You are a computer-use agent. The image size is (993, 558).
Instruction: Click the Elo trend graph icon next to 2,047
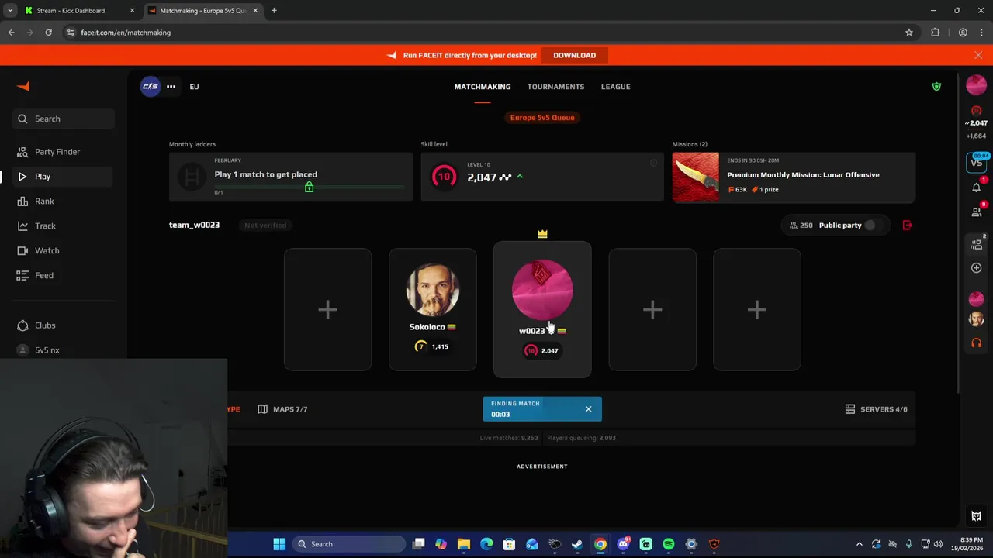[x=505, y=177]
